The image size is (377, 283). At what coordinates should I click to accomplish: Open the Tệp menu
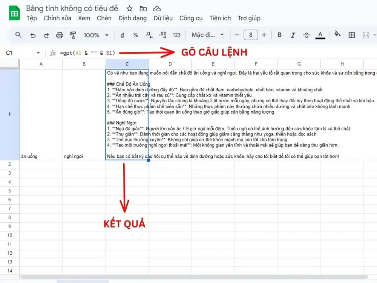pyautogui.click(x=32, y=18)
